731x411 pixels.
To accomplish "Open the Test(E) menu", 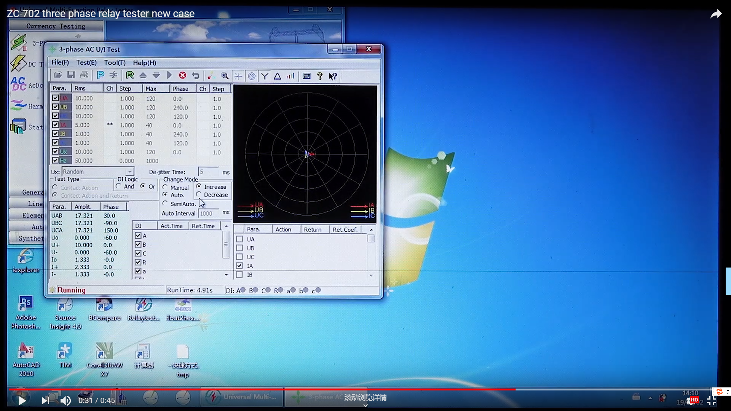I will [x=86, y=62].
